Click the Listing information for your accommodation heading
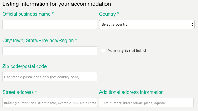 [56, 4]
